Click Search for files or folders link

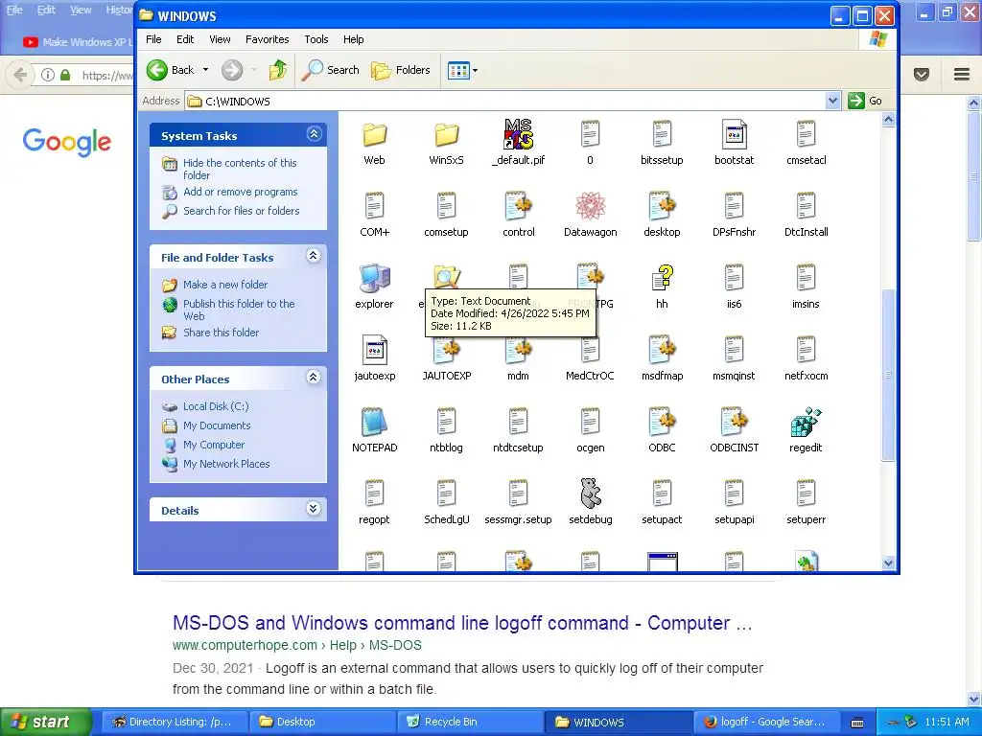coord(241,211)
